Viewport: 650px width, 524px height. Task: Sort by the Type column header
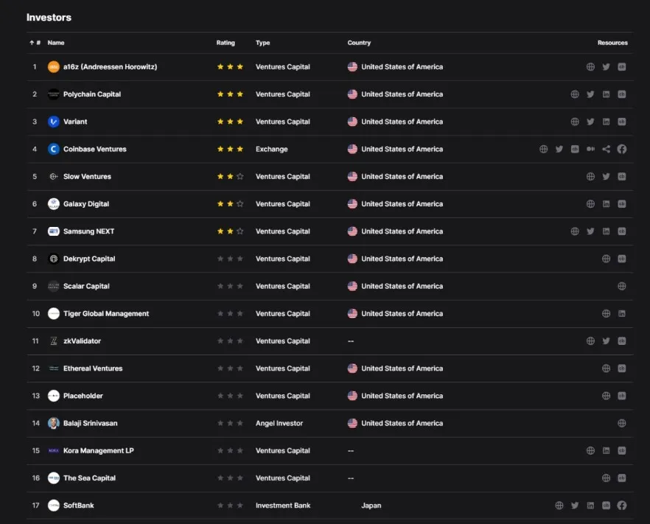[263, 43]
